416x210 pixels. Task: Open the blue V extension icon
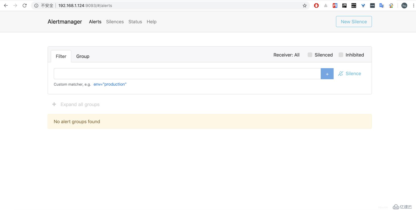(x=363, y=5)
